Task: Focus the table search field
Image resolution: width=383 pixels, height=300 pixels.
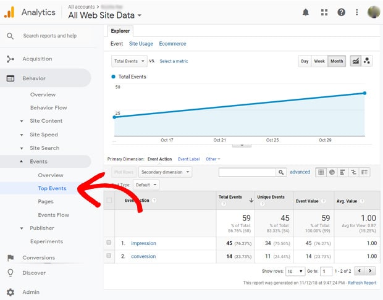Action: (x=247, y=172)
